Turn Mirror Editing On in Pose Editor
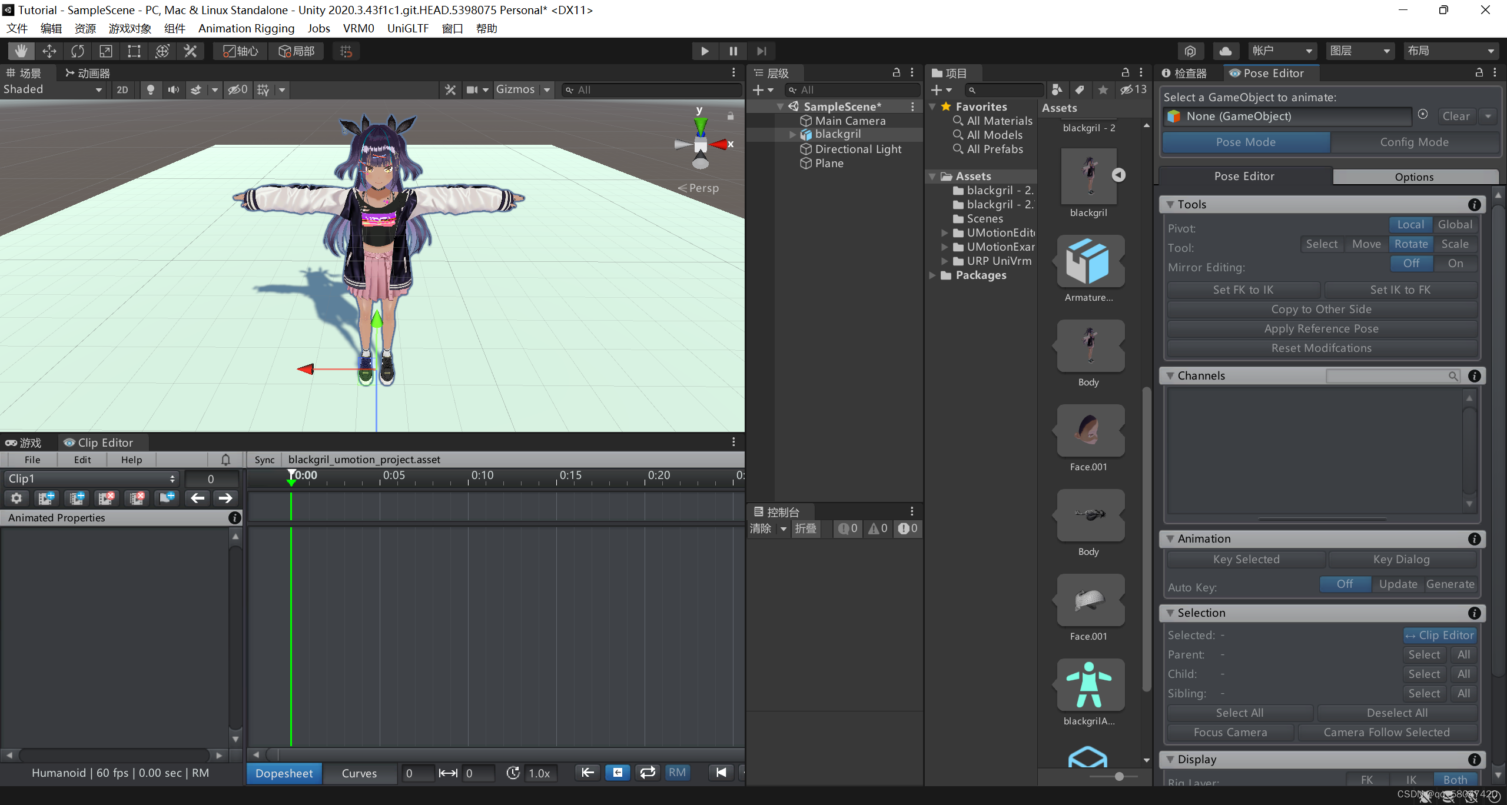Screen dimensions: 1507x805 [x=1455, y=263]
